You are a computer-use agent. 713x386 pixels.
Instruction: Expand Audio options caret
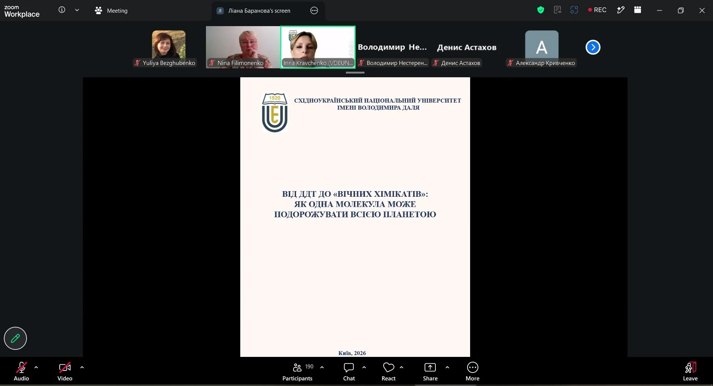point(36,367)
